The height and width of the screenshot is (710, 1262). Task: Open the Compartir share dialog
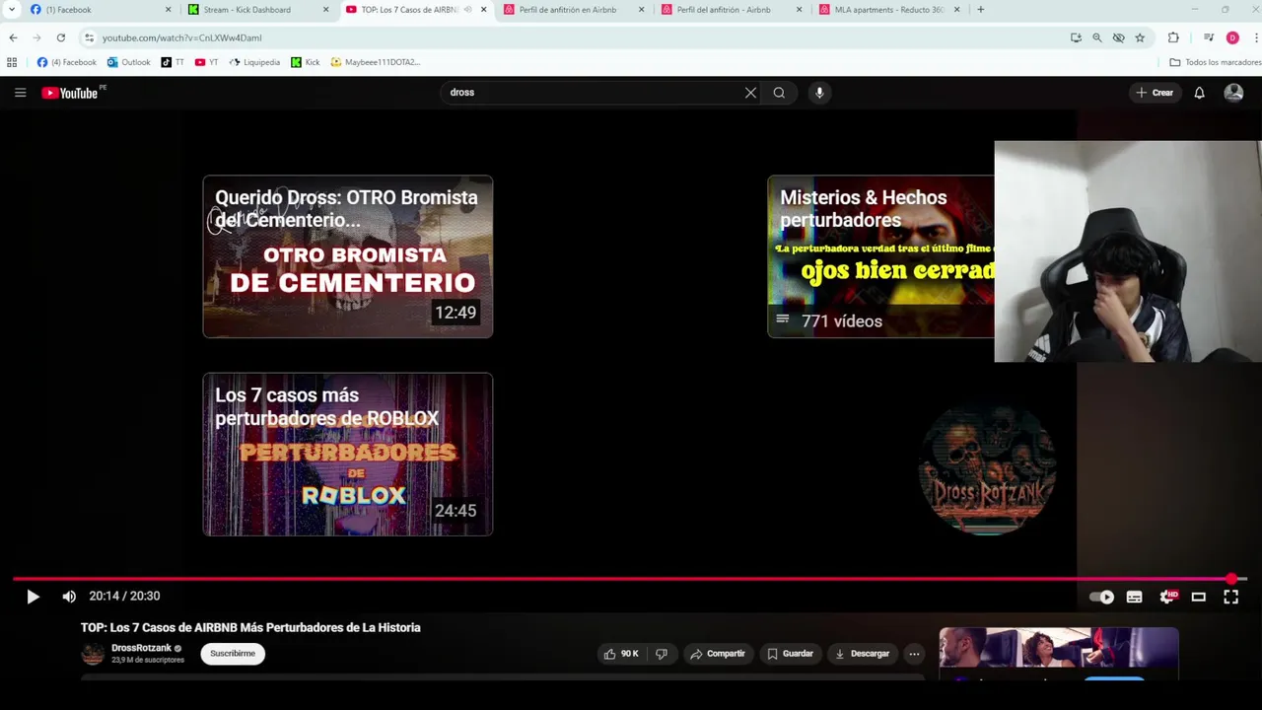718,654
